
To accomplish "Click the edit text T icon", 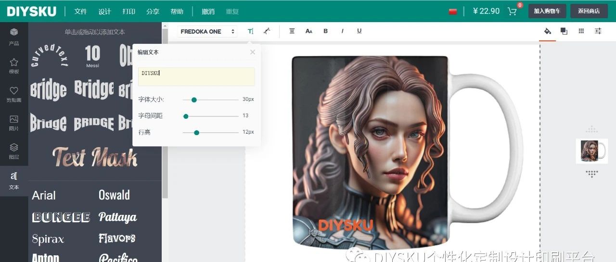I will (x=250, y=31).
